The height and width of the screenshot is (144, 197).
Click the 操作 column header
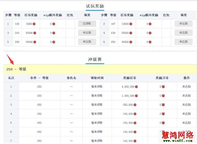tap(186, 78)
